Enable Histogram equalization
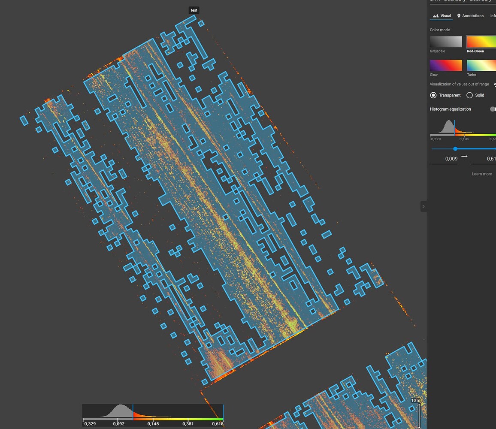496x429 pixels. tap(493, 109)
